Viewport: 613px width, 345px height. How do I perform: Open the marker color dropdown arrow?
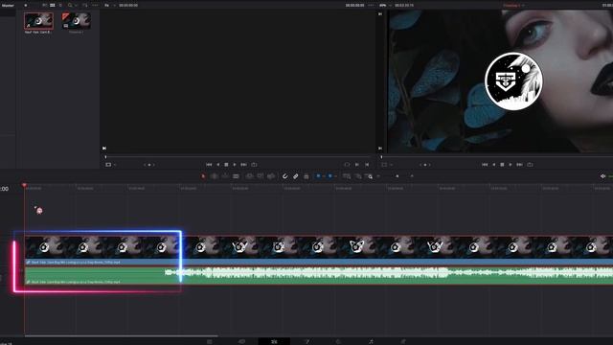[335, 176]
